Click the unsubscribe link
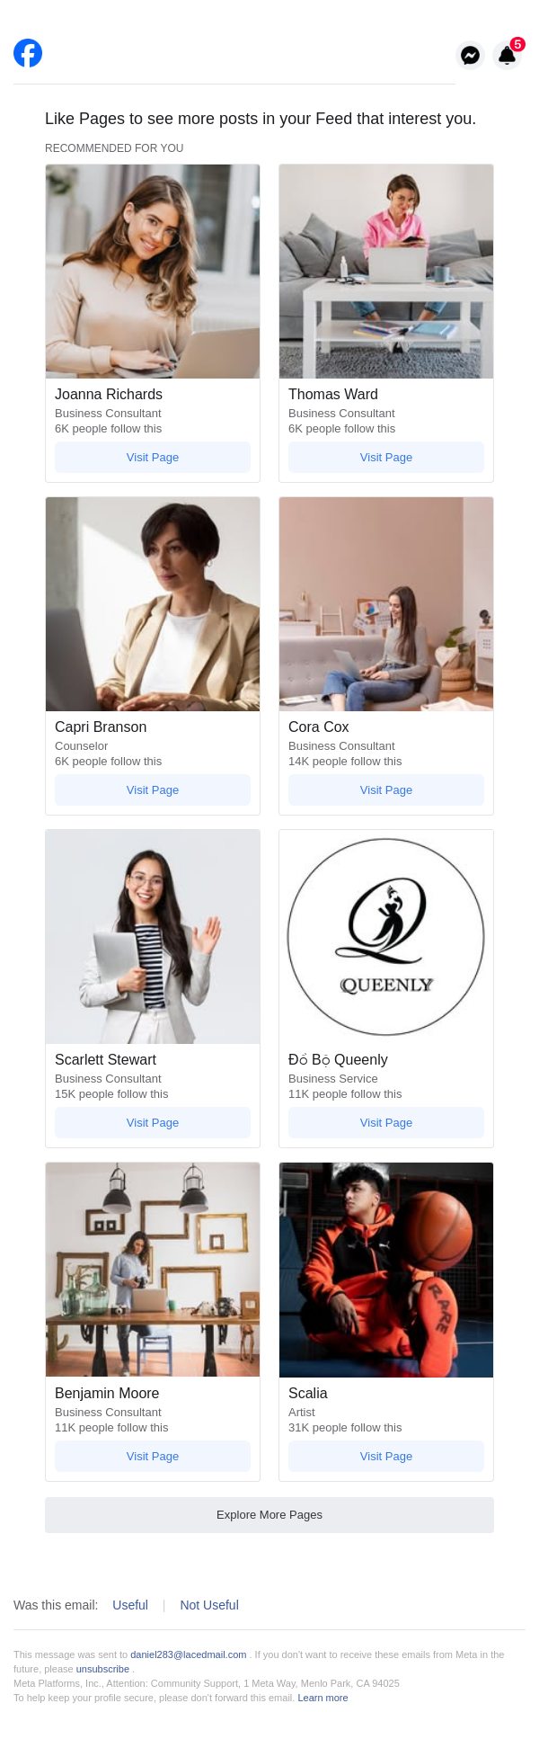Screen dimensions: 539x1739 tap(102, 1669)
